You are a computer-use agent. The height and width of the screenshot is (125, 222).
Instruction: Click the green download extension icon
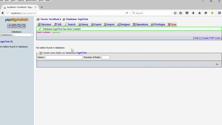point(212,13)
